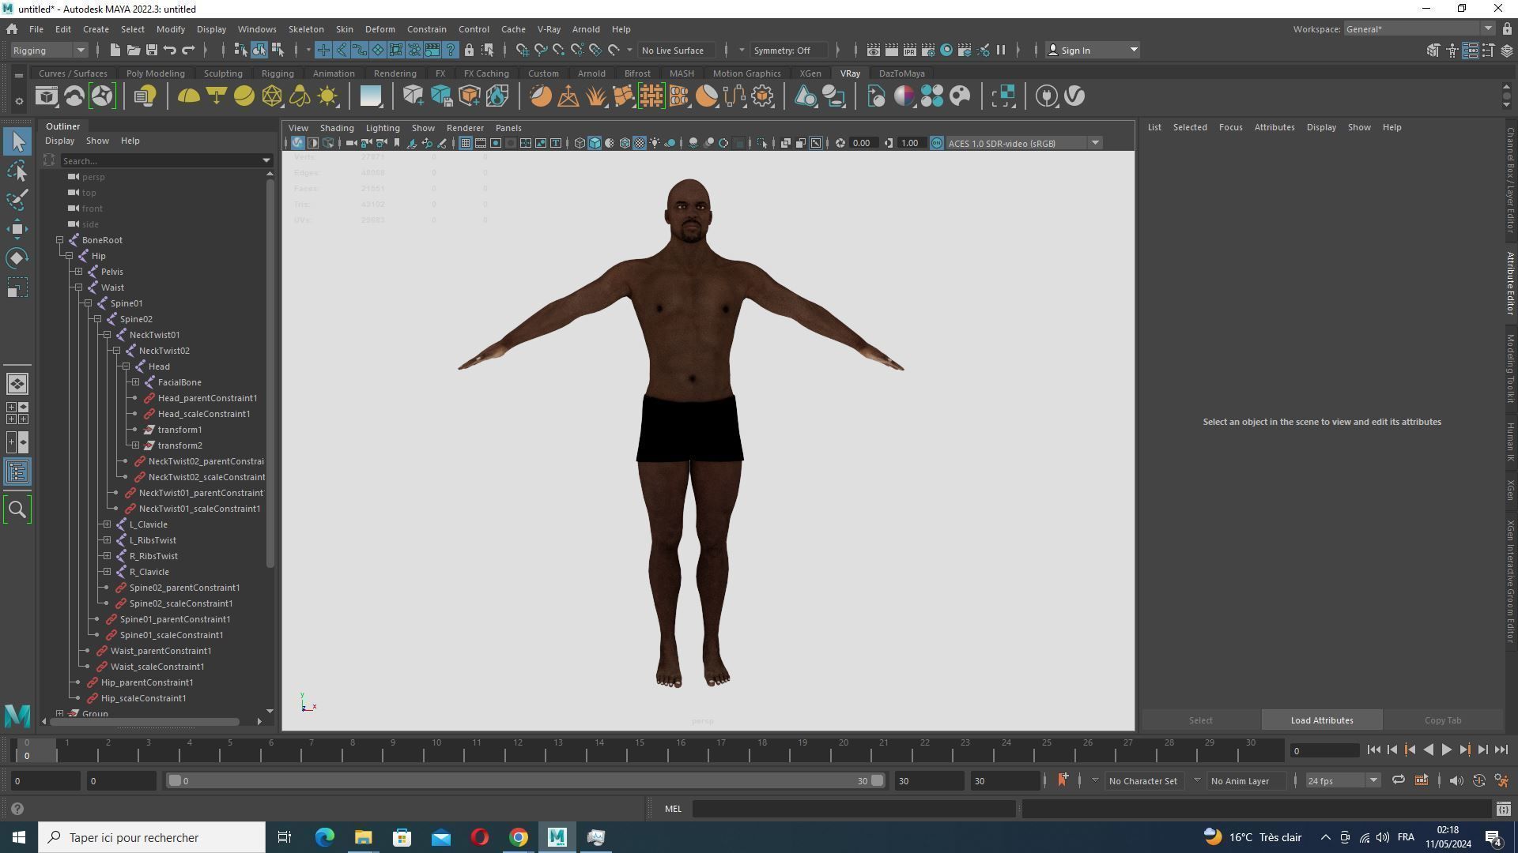
Task: Choose the Move tool in toolbox
Action: coord(17,229)
